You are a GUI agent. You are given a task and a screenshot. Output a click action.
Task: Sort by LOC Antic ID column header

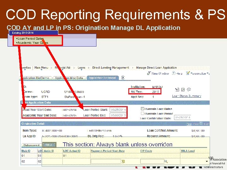(46, 151)
